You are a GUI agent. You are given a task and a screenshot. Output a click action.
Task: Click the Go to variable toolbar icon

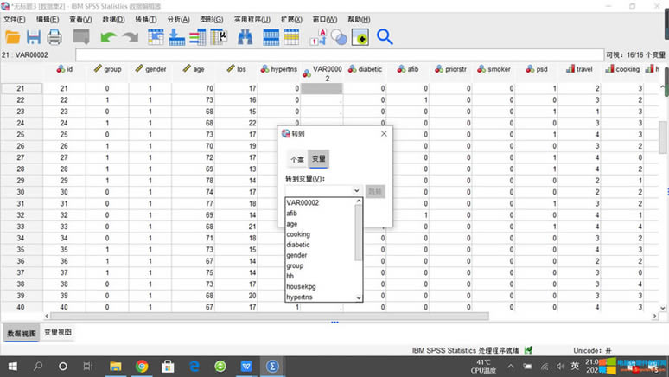(x=176, y=37)
